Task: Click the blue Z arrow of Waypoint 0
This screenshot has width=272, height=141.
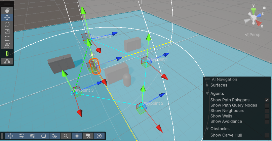Action: [115, 33]
